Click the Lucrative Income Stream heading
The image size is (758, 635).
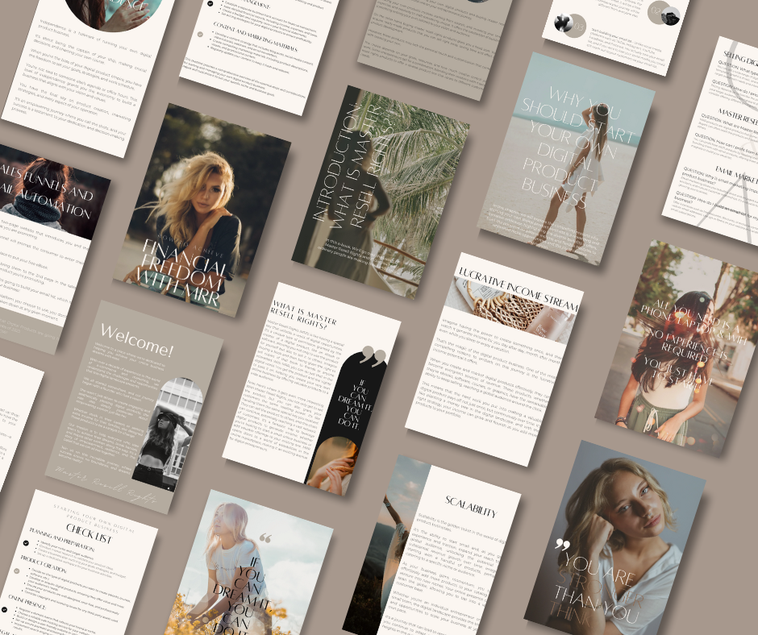pos(522,284)
